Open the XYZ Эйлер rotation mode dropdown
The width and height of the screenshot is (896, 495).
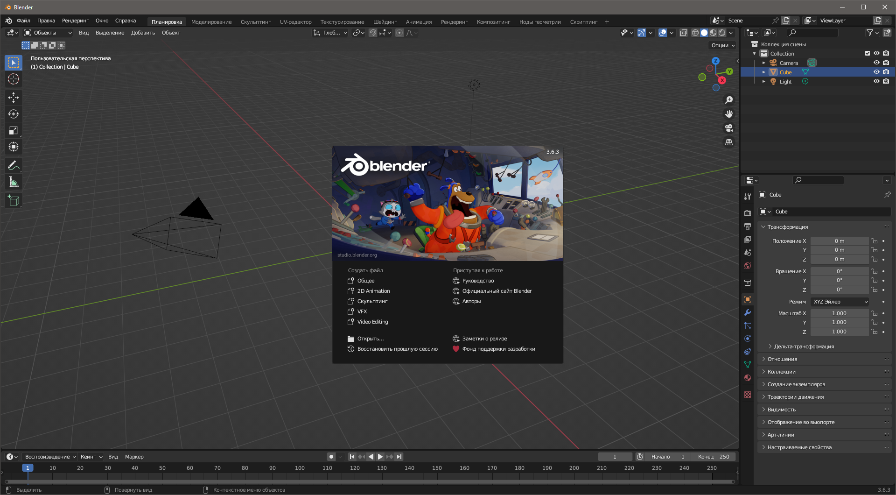[840, 302]
